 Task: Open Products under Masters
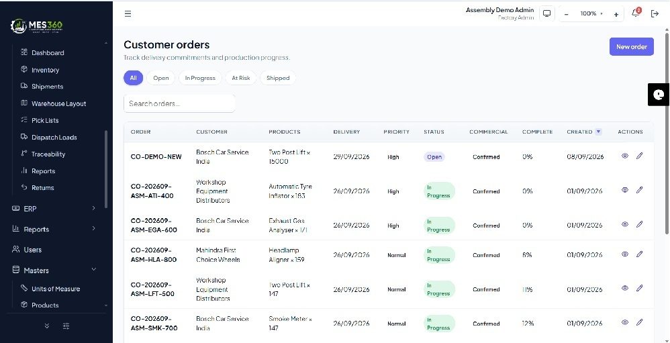(45, 305)
